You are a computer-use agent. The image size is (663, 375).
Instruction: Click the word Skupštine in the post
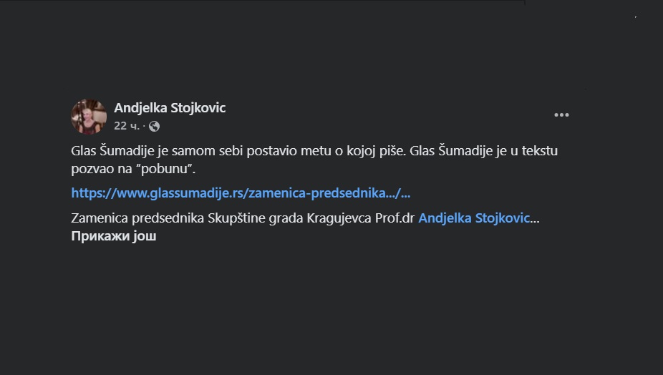tap(231, 218)
